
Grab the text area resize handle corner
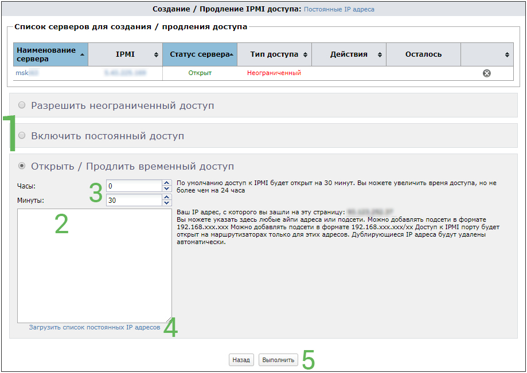169,320
